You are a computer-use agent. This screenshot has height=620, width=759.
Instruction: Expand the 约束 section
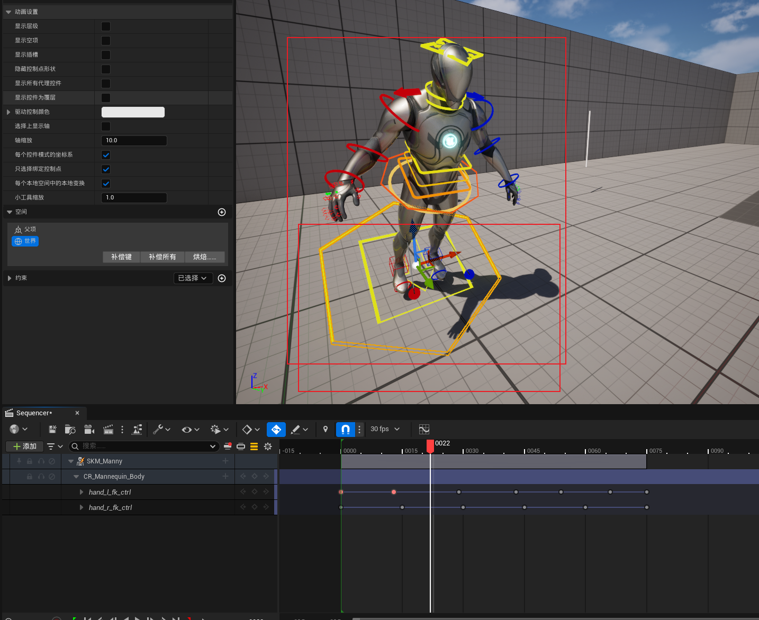click(9, 278)
